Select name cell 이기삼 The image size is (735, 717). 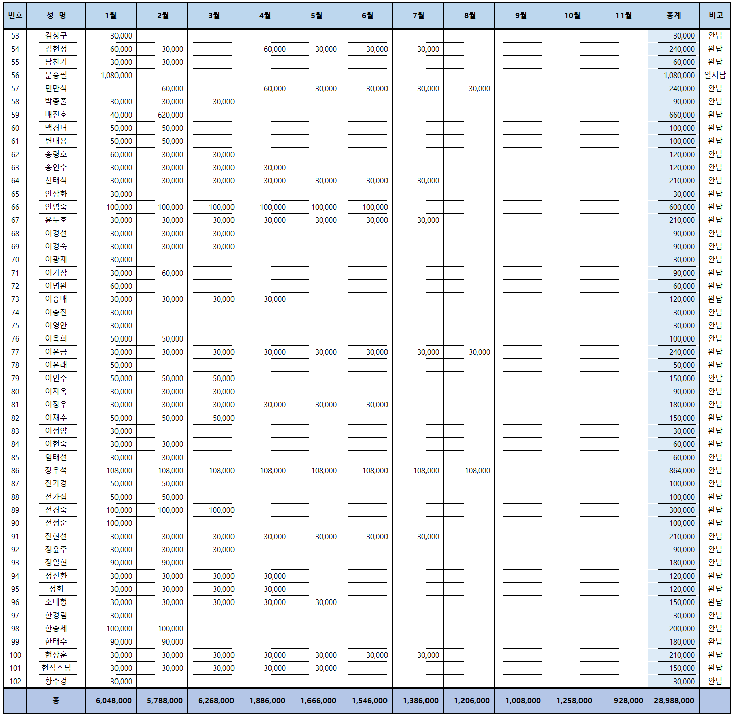(56, 273)
